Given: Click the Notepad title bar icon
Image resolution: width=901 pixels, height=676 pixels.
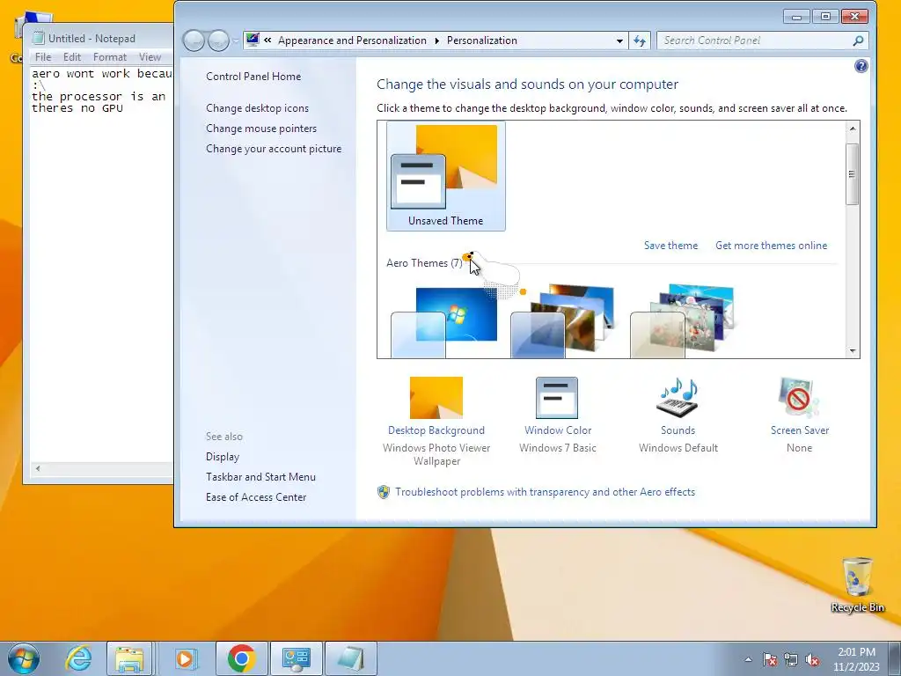Looking at the screenshot, I should coord(38,38).
